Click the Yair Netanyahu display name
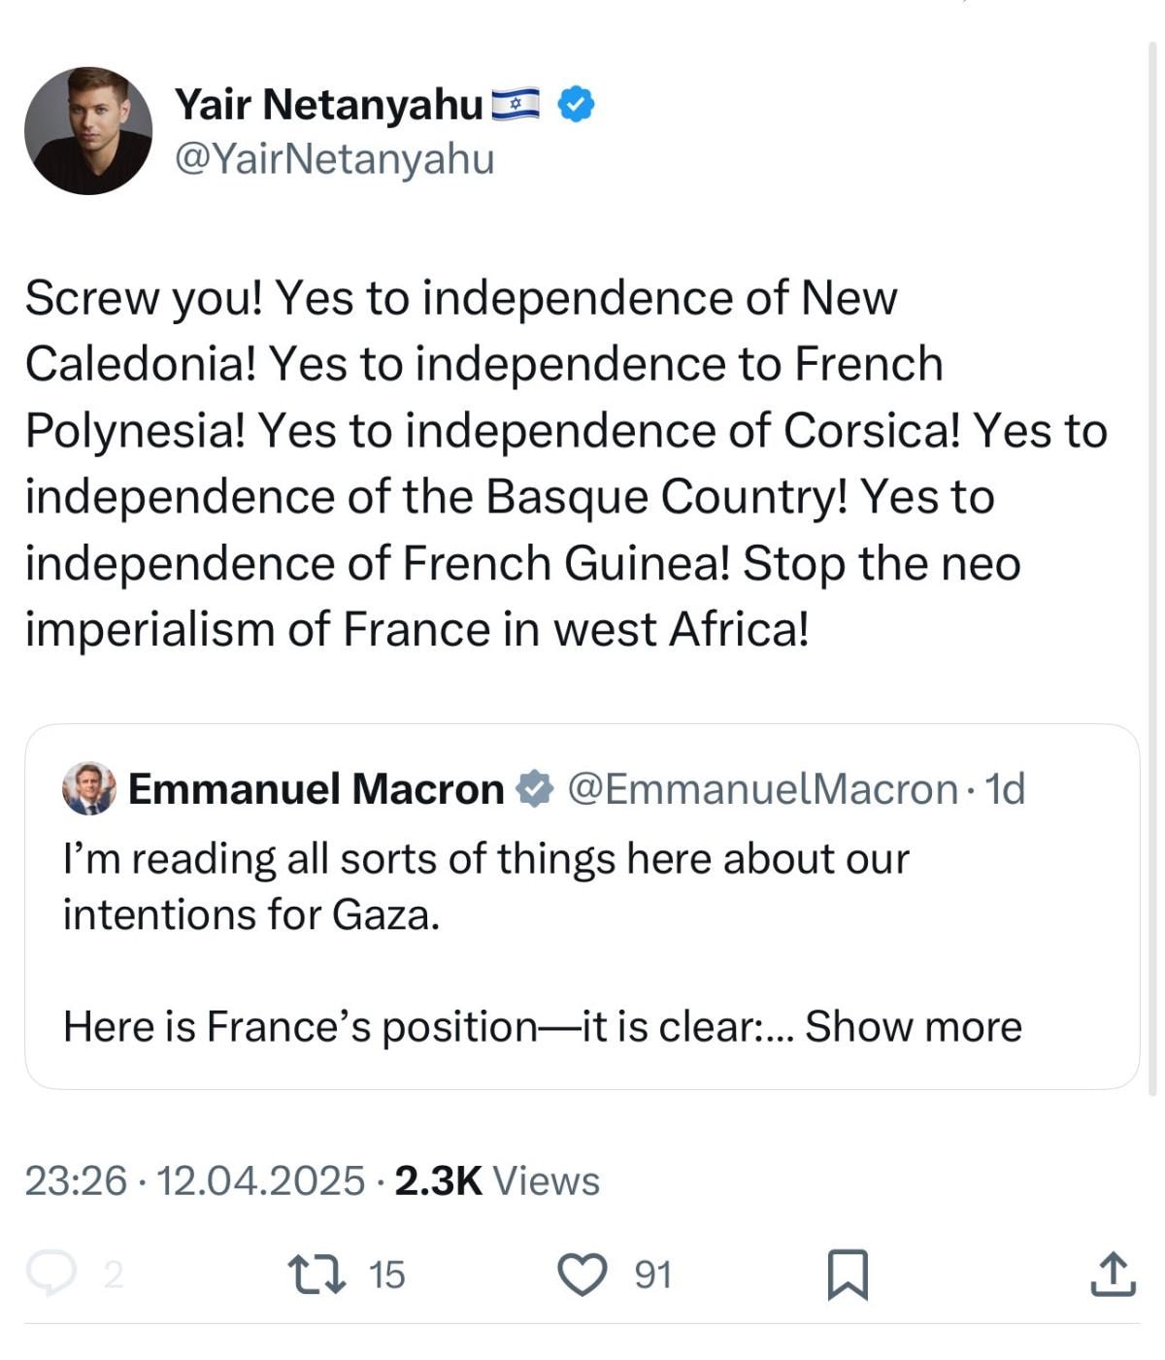The width and height of the screenshot is (1165, 1360). click(328, 104)
